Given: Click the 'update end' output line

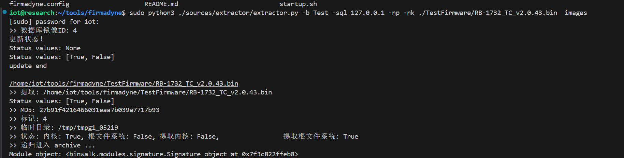Looking at the screenshot, I should tap(28, 66).
